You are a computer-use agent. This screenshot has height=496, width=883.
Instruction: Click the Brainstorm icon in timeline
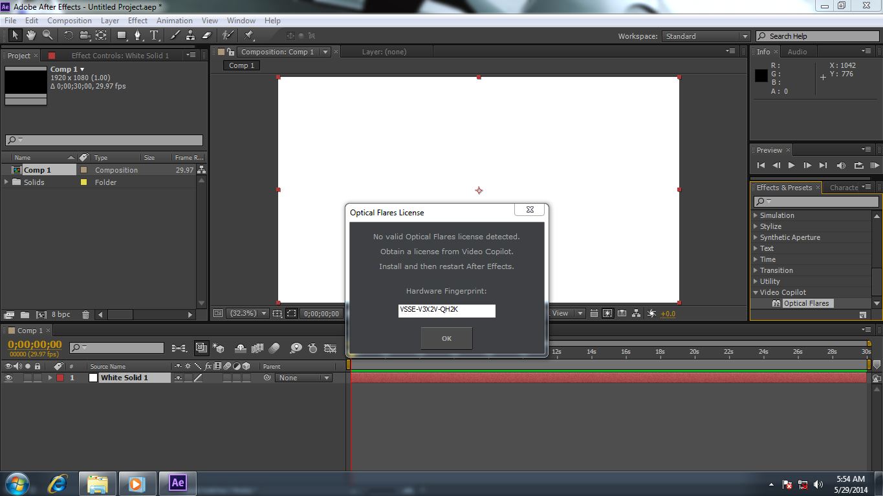pos(296,348)
